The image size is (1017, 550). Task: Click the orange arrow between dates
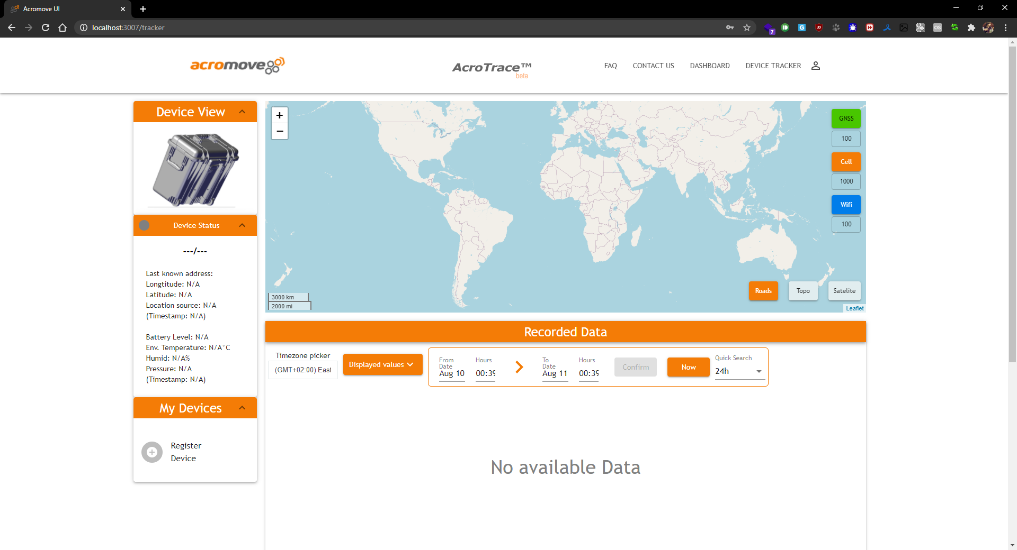click(519, 367)
